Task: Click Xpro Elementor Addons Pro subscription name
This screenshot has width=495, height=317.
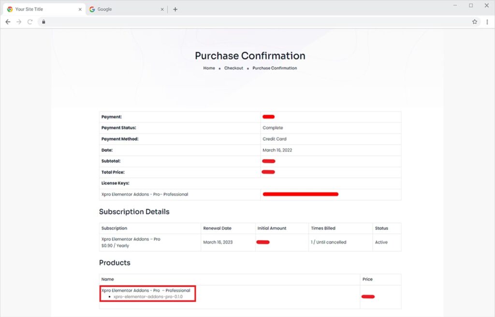Action: [x=131, y=239]
